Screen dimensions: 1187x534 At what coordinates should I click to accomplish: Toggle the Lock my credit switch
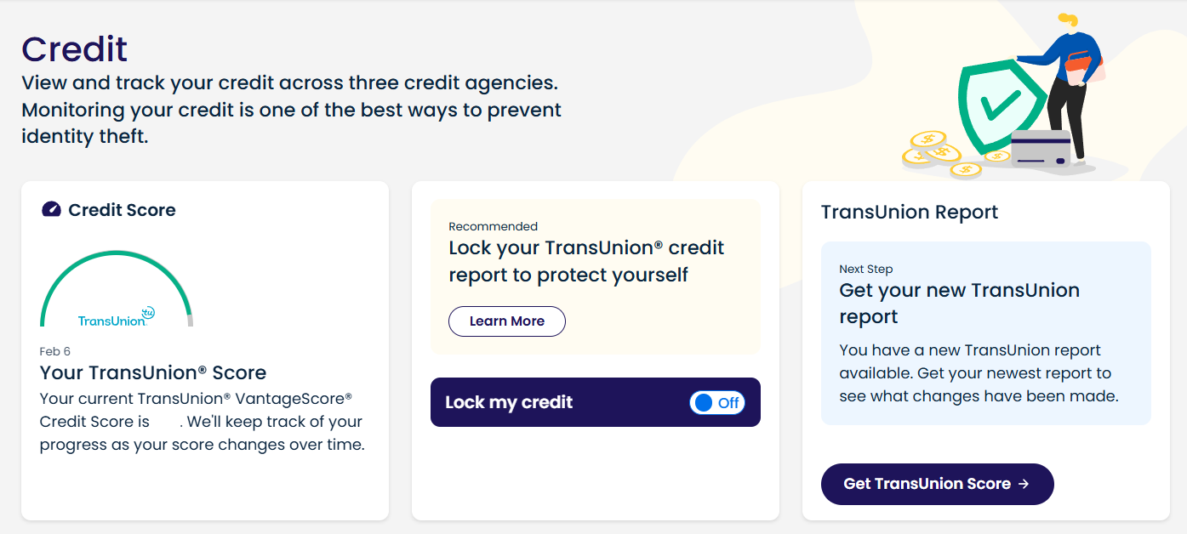[x=716, y=403]
